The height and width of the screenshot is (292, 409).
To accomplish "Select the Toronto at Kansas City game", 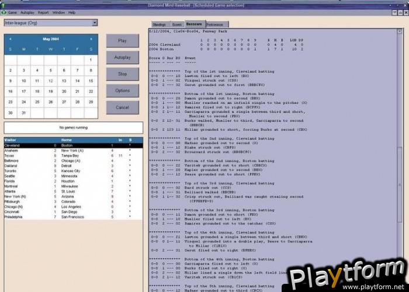I will pyautogui.click(x=73, y=171).
